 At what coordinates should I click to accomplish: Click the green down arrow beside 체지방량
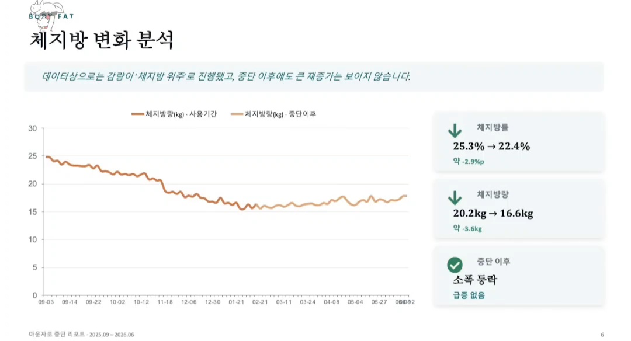coord(455,198)
